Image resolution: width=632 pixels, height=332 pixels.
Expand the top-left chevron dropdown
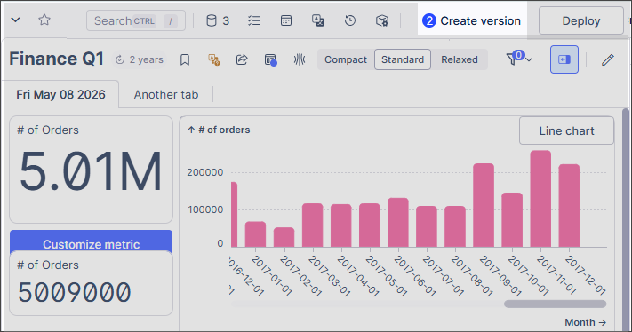(15, 20)
